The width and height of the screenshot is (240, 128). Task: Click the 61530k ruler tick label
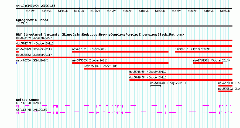pos(176,11)
